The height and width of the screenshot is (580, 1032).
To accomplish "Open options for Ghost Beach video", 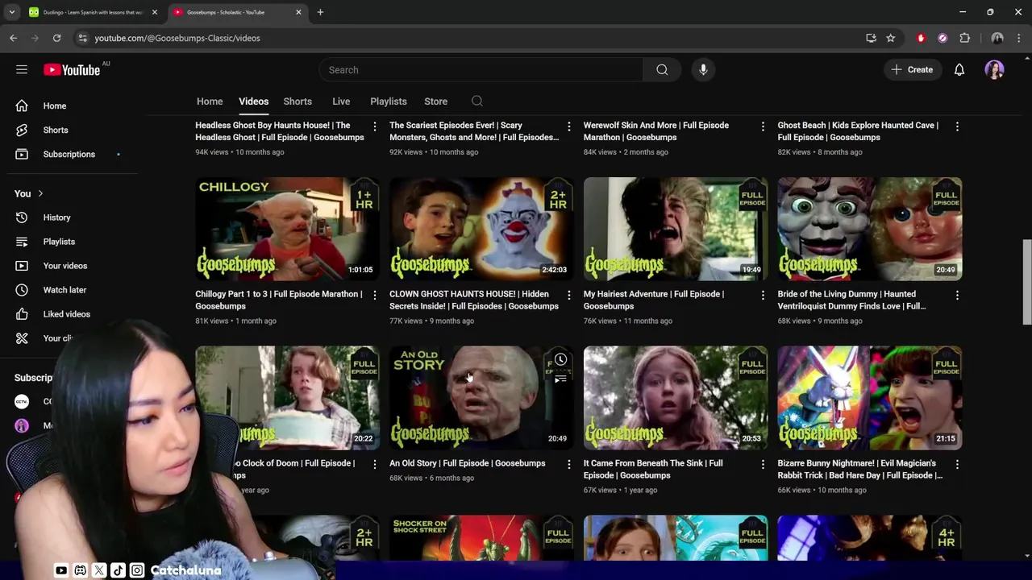I will [x=957, y=126].
